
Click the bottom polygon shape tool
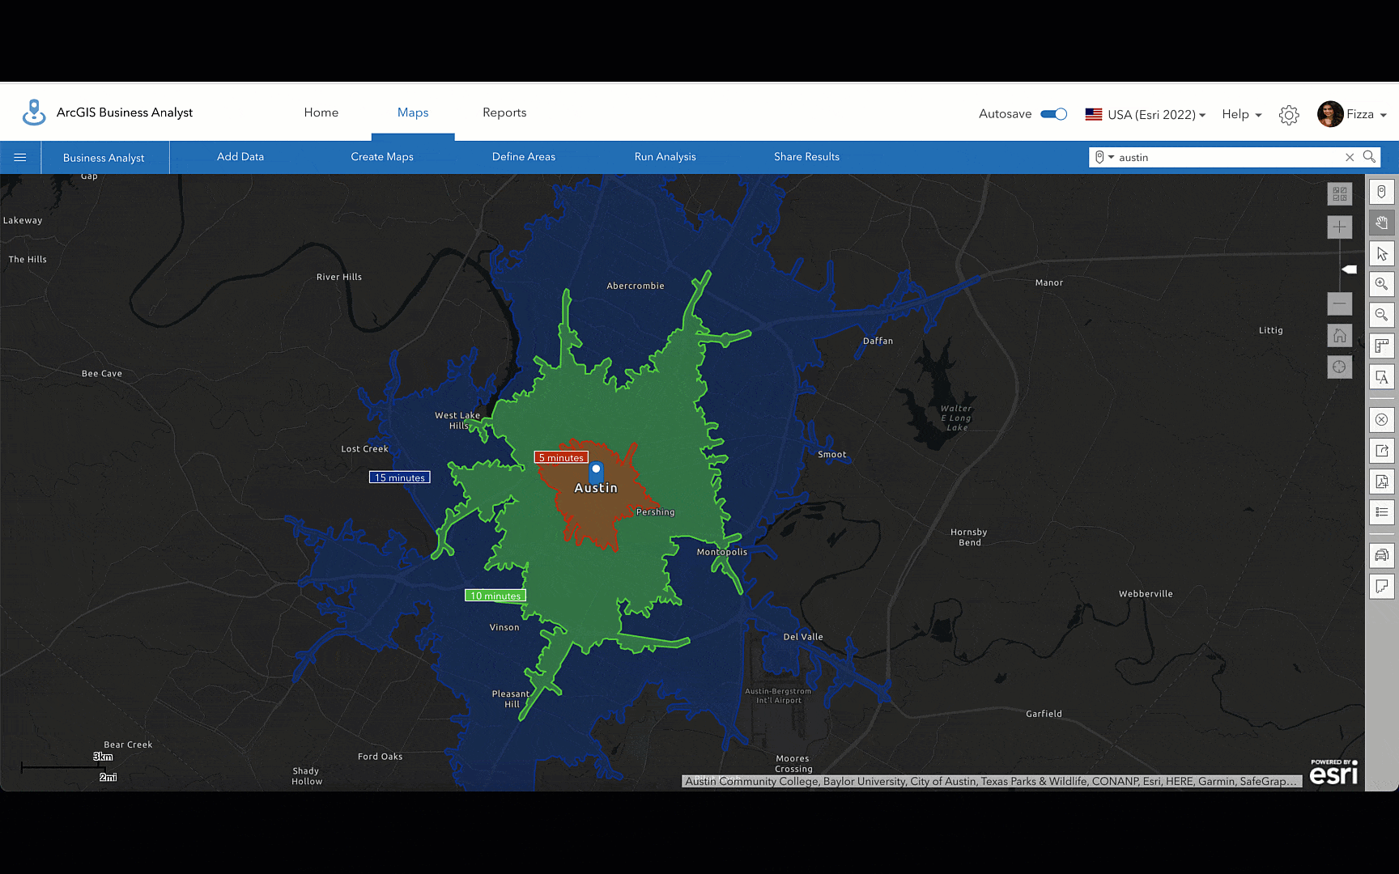coord(1382,586)
